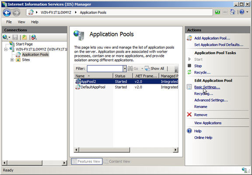
Task: Click the AppPool2 pool icon
Action: (x=78, y=81)
